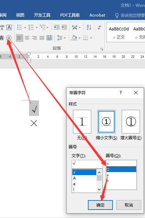Open the Multilevel list dropdown arrow

click(x=47, y=27)
